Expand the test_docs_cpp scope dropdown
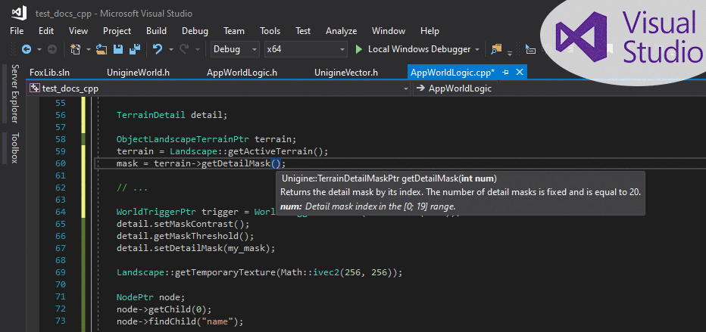This screenshot has height=332, width=706. coord(408,88)
